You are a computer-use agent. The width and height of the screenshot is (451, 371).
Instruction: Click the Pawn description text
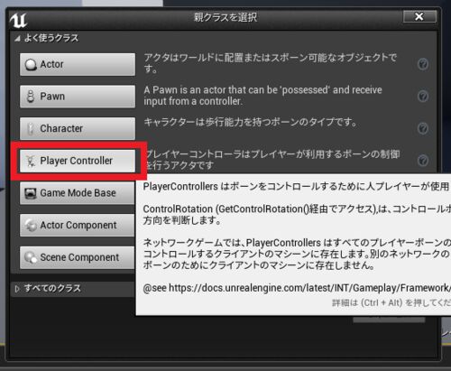(x=262, y=96)
